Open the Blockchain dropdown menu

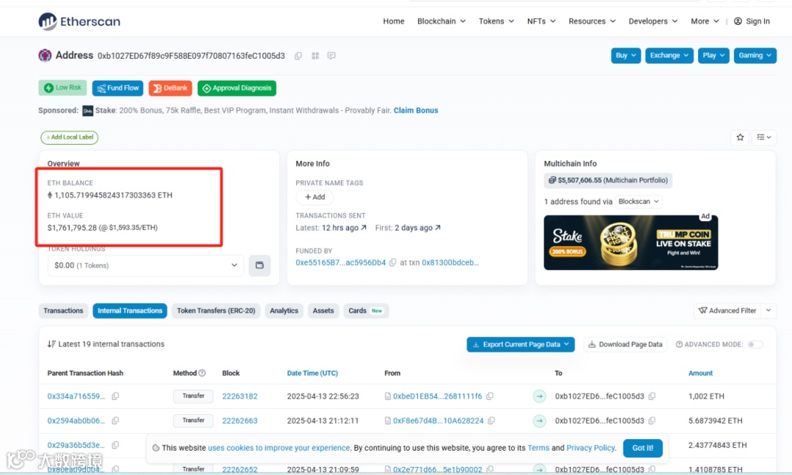(441, 21)
